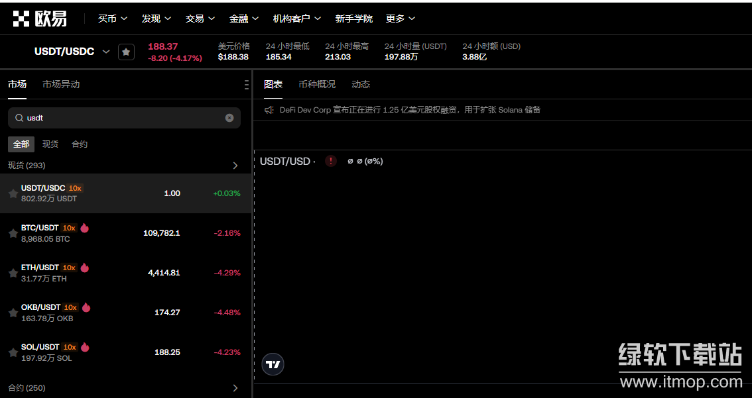Click the TradingView logo on chart
Image resolution: width=752 pixels, height=398 pixels.
[x=273, y=364]
